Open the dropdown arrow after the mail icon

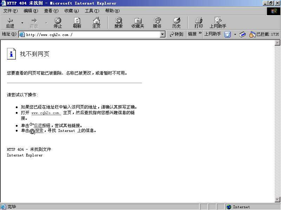[x=235, y=34]
